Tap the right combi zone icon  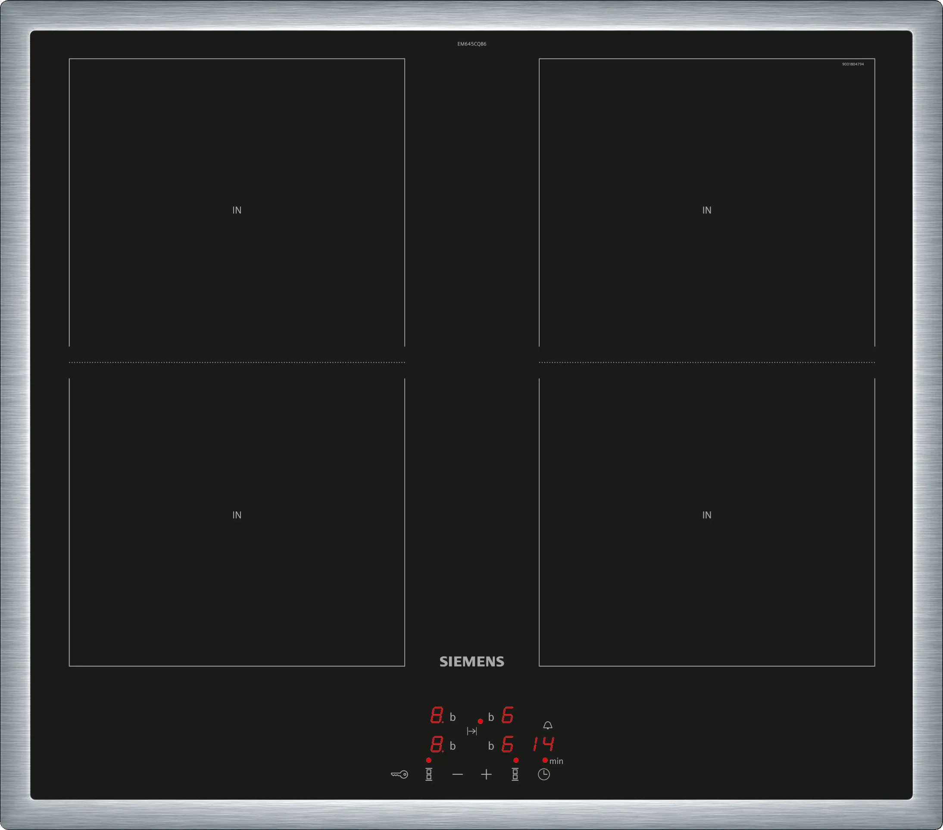[515, 775]
